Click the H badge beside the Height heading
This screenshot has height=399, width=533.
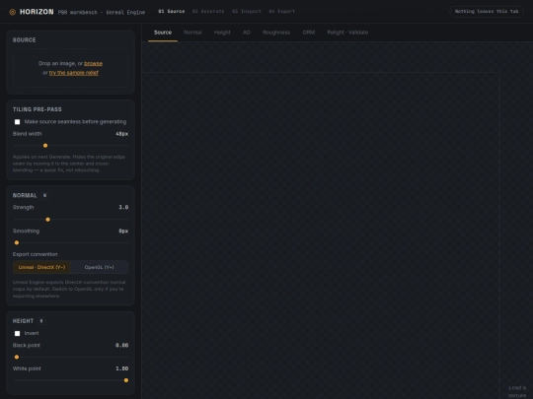[x=41, y=321]
